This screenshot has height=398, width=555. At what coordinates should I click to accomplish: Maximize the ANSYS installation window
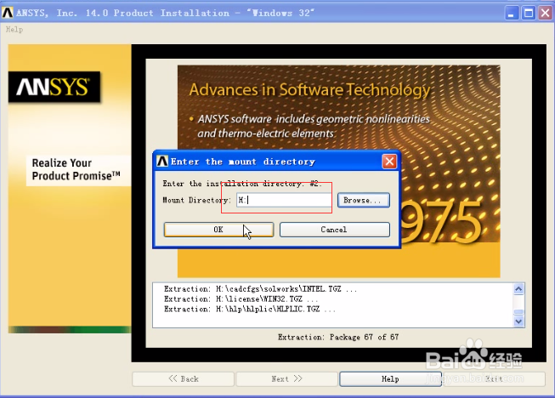pos(529,13)
